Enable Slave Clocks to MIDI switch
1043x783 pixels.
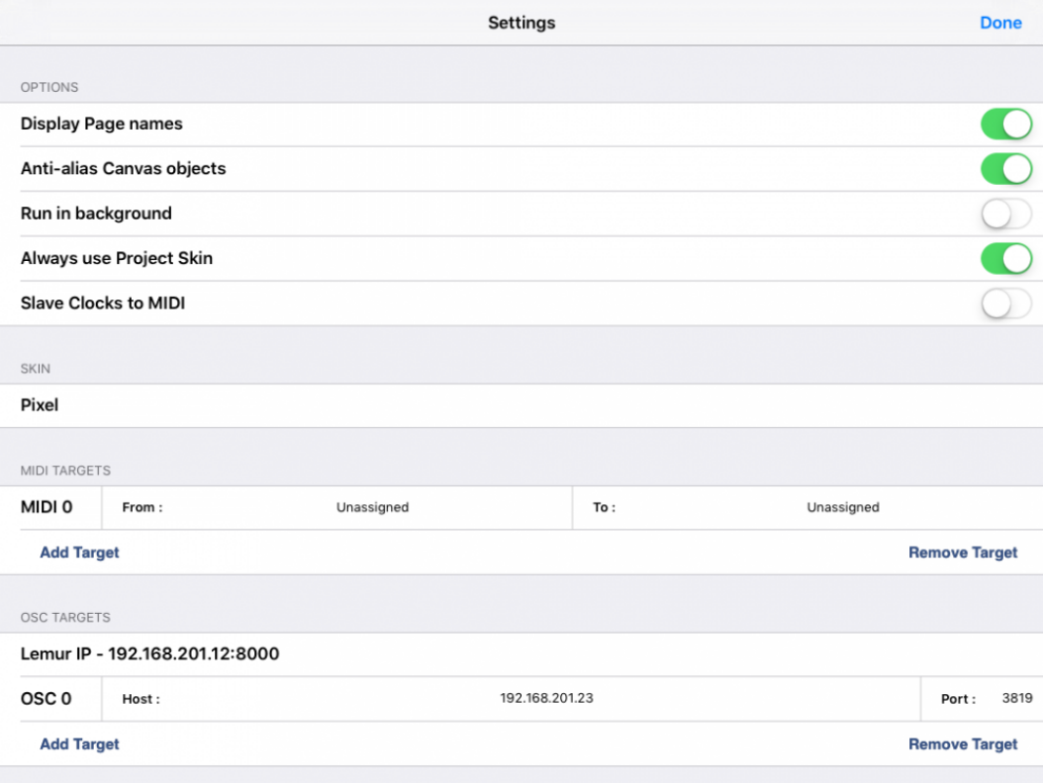click(x=1005, y=304)
